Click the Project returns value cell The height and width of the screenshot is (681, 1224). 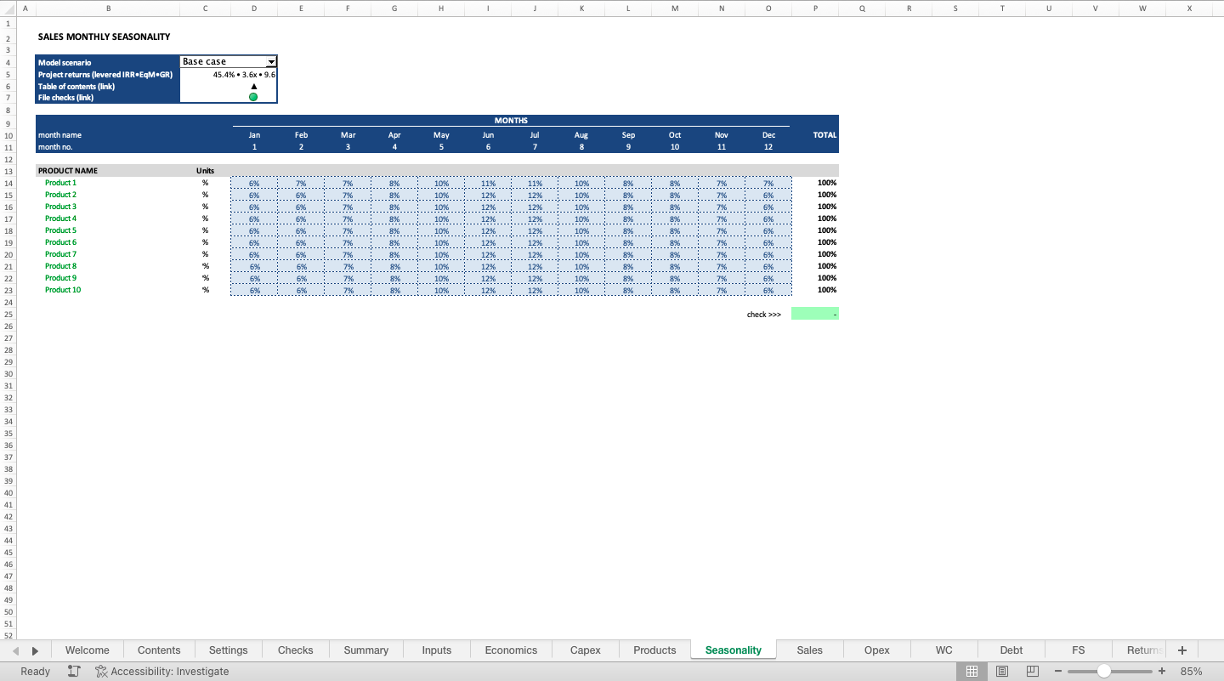[229, 75]
